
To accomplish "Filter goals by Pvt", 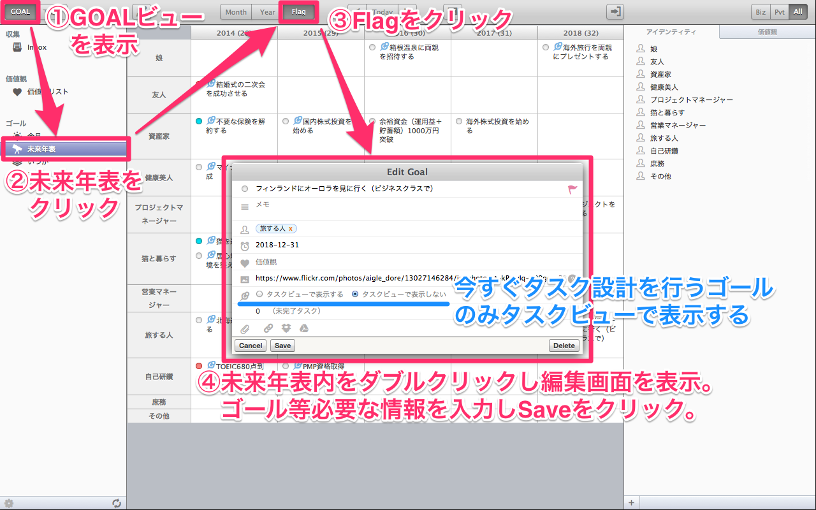I will pyautogui.click(x=779, y=11).
